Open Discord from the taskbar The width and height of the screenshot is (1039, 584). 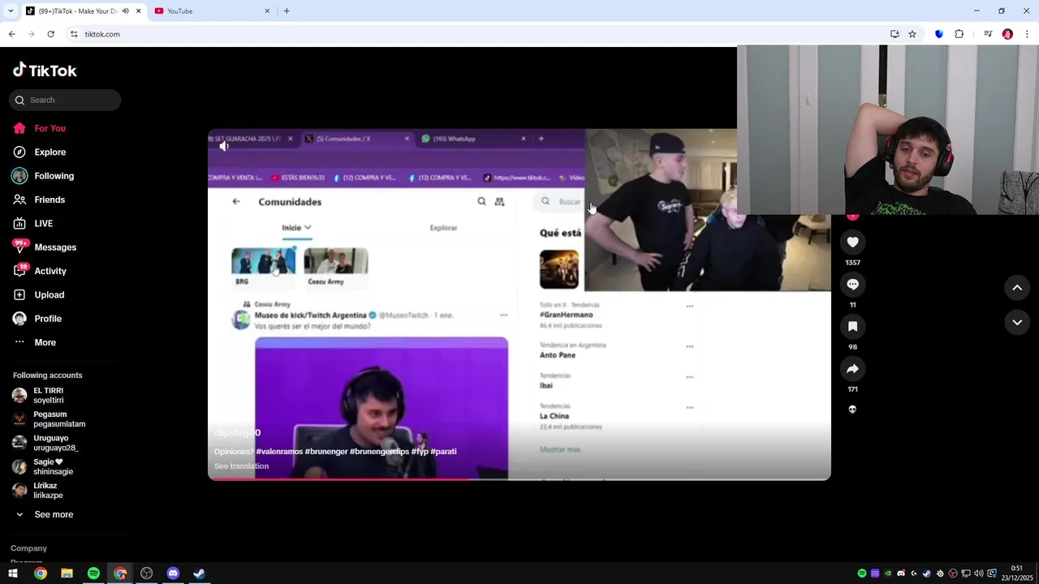pyautogui.click(x=173, y=573)
